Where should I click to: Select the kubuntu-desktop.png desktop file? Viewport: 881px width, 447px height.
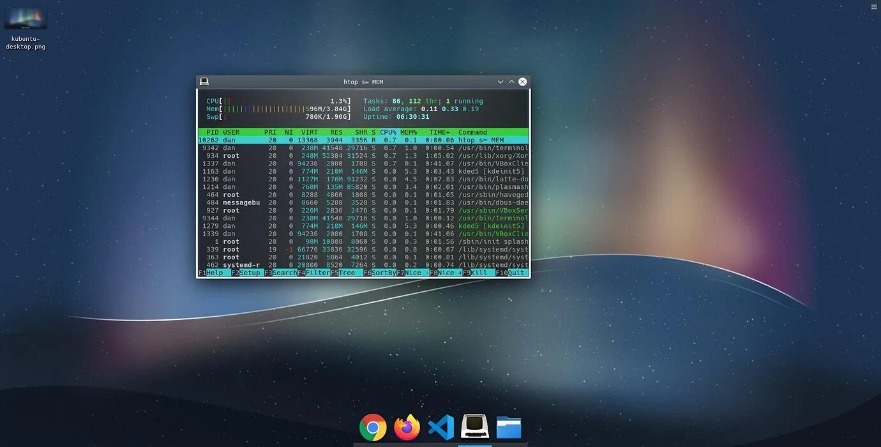(26, 29)
